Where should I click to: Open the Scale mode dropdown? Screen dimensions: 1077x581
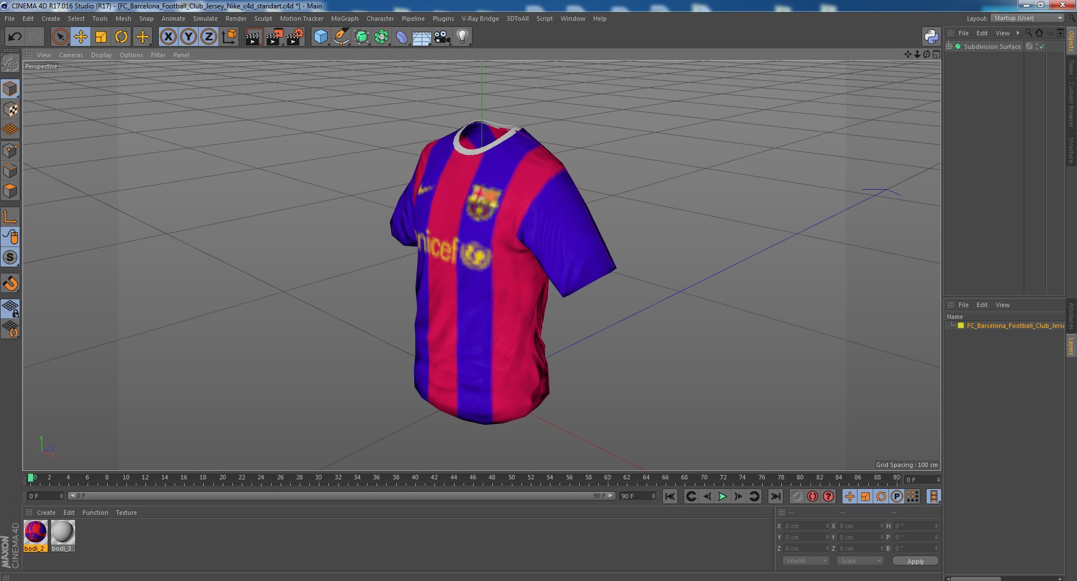pyautogui.click(x=860, y=561)
